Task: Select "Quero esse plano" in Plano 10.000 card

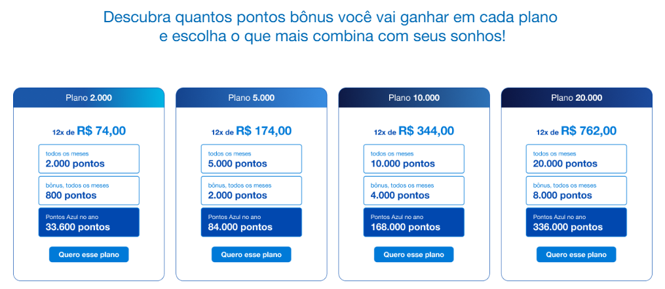Action: 413,254
